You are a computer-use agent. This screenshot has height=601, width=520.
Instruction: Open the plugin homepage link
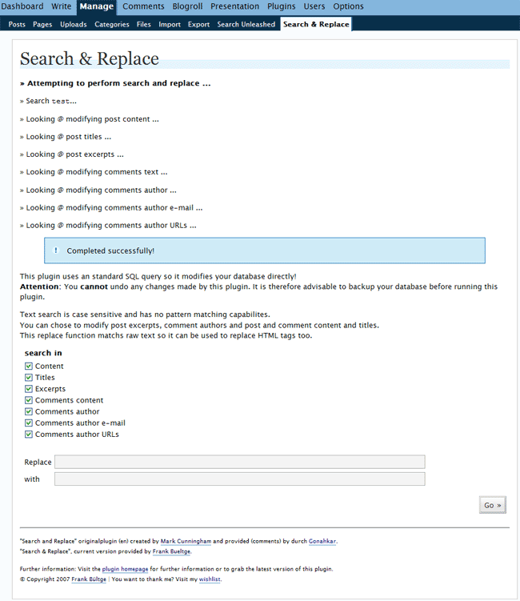(125, 569)
